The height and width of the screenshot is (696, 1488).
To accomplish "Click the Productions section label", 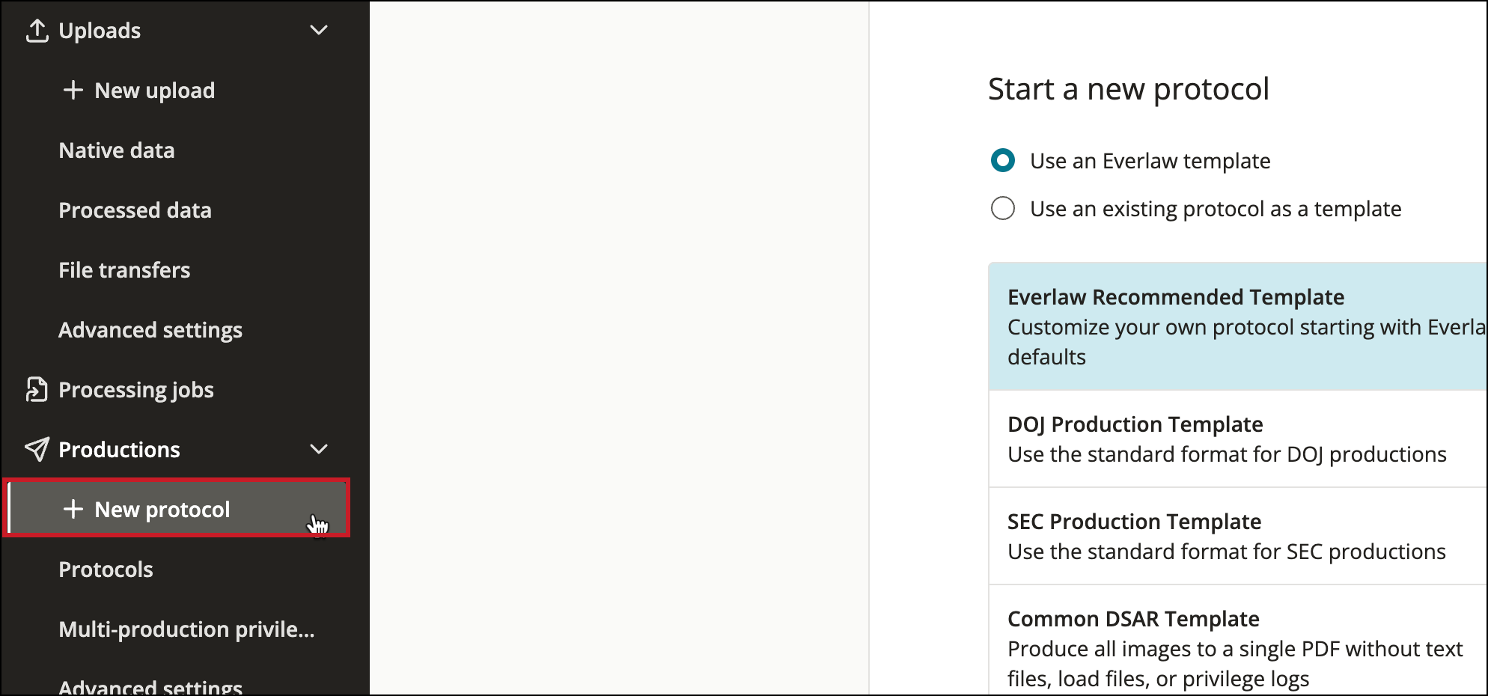I will [119, 450].
